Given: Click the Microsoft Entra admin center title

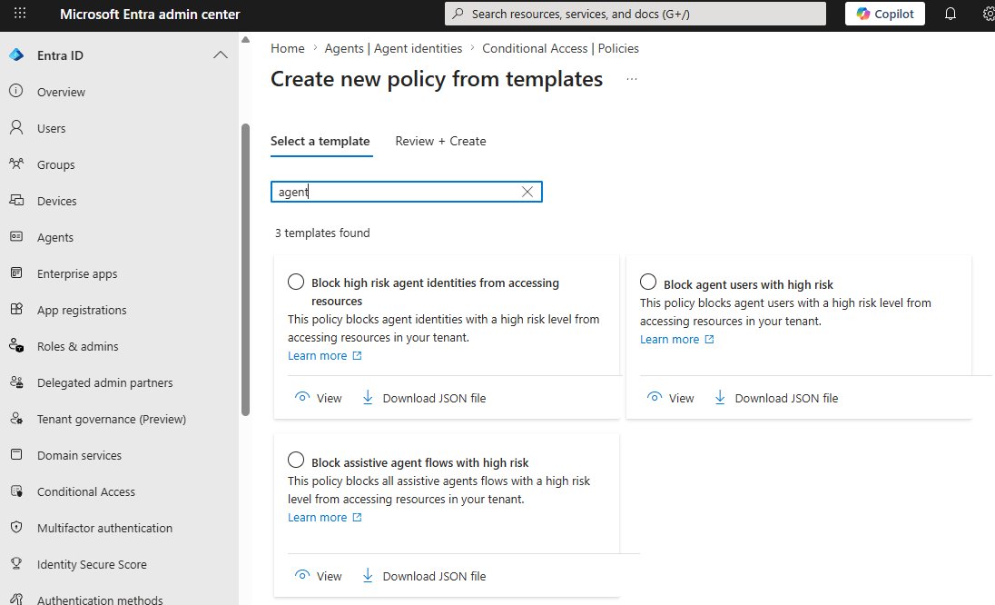Looking at the screenshot, I should pos(150,14).
